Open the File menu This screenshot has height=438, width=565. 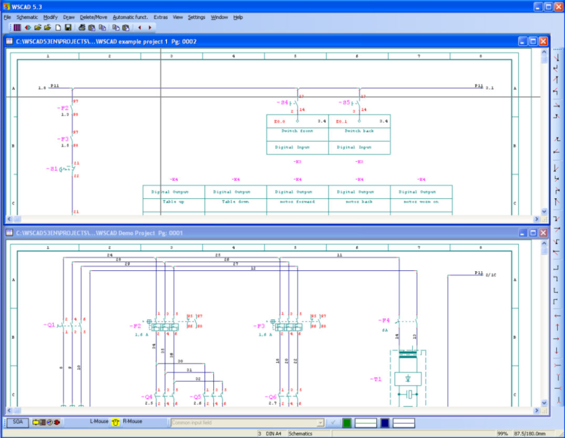point(7,17)
